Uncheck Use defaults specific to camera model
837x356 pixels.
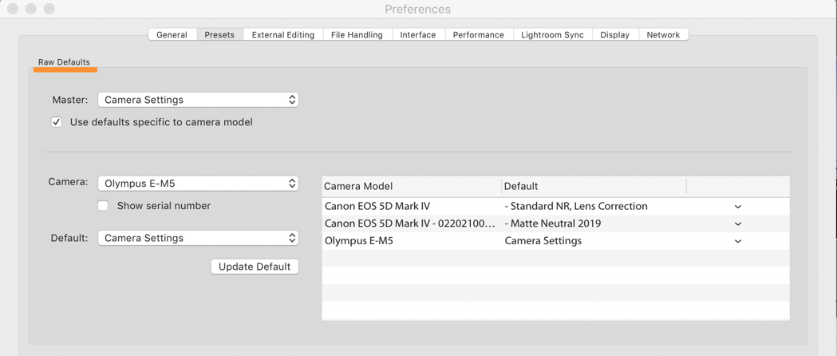[x=57, y=122]
